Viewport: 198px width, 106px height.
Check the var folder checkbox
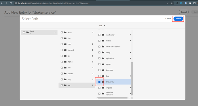click(62, 85)
